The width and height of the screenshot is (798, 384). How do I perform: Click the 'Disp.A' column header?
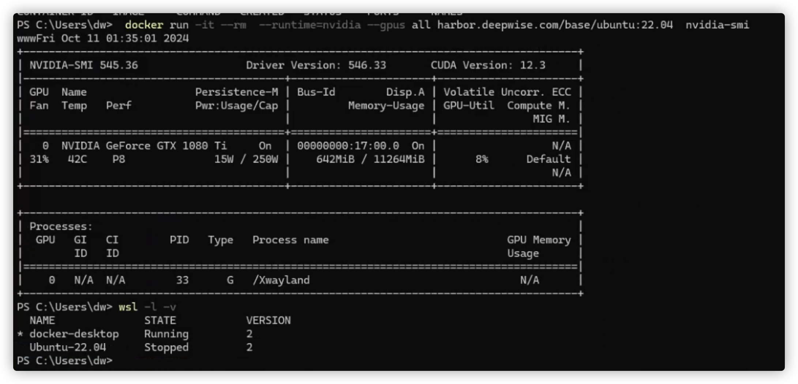(x=405, y=92)
